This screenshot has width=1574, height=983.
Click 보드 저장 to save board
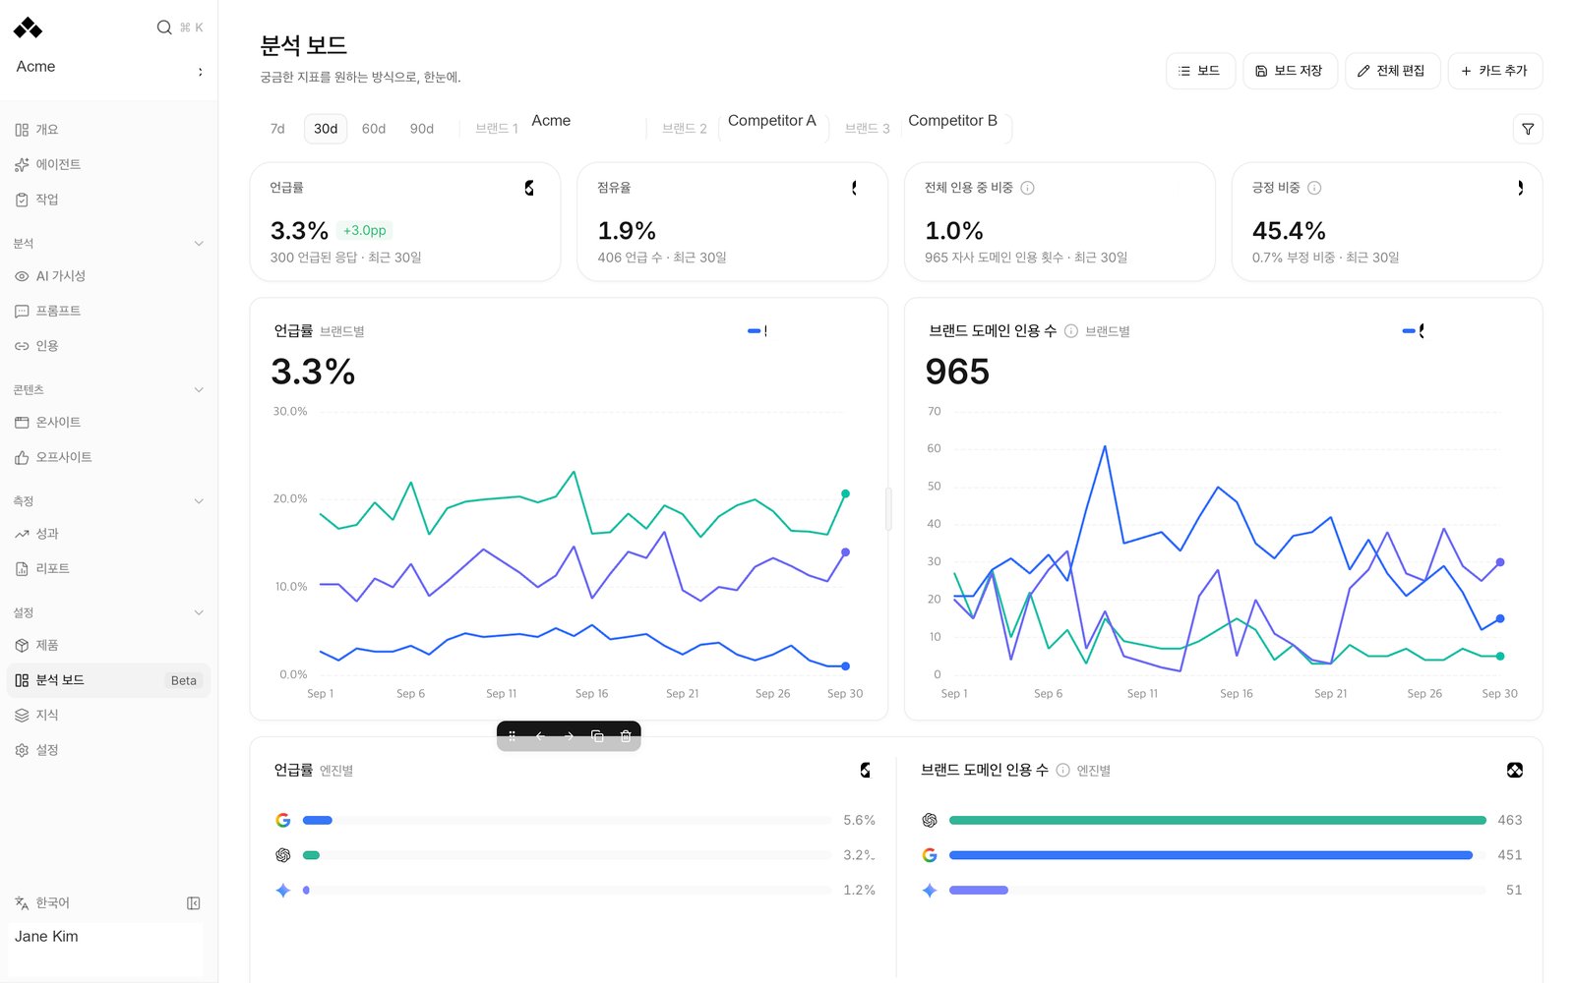(1290, 71)
